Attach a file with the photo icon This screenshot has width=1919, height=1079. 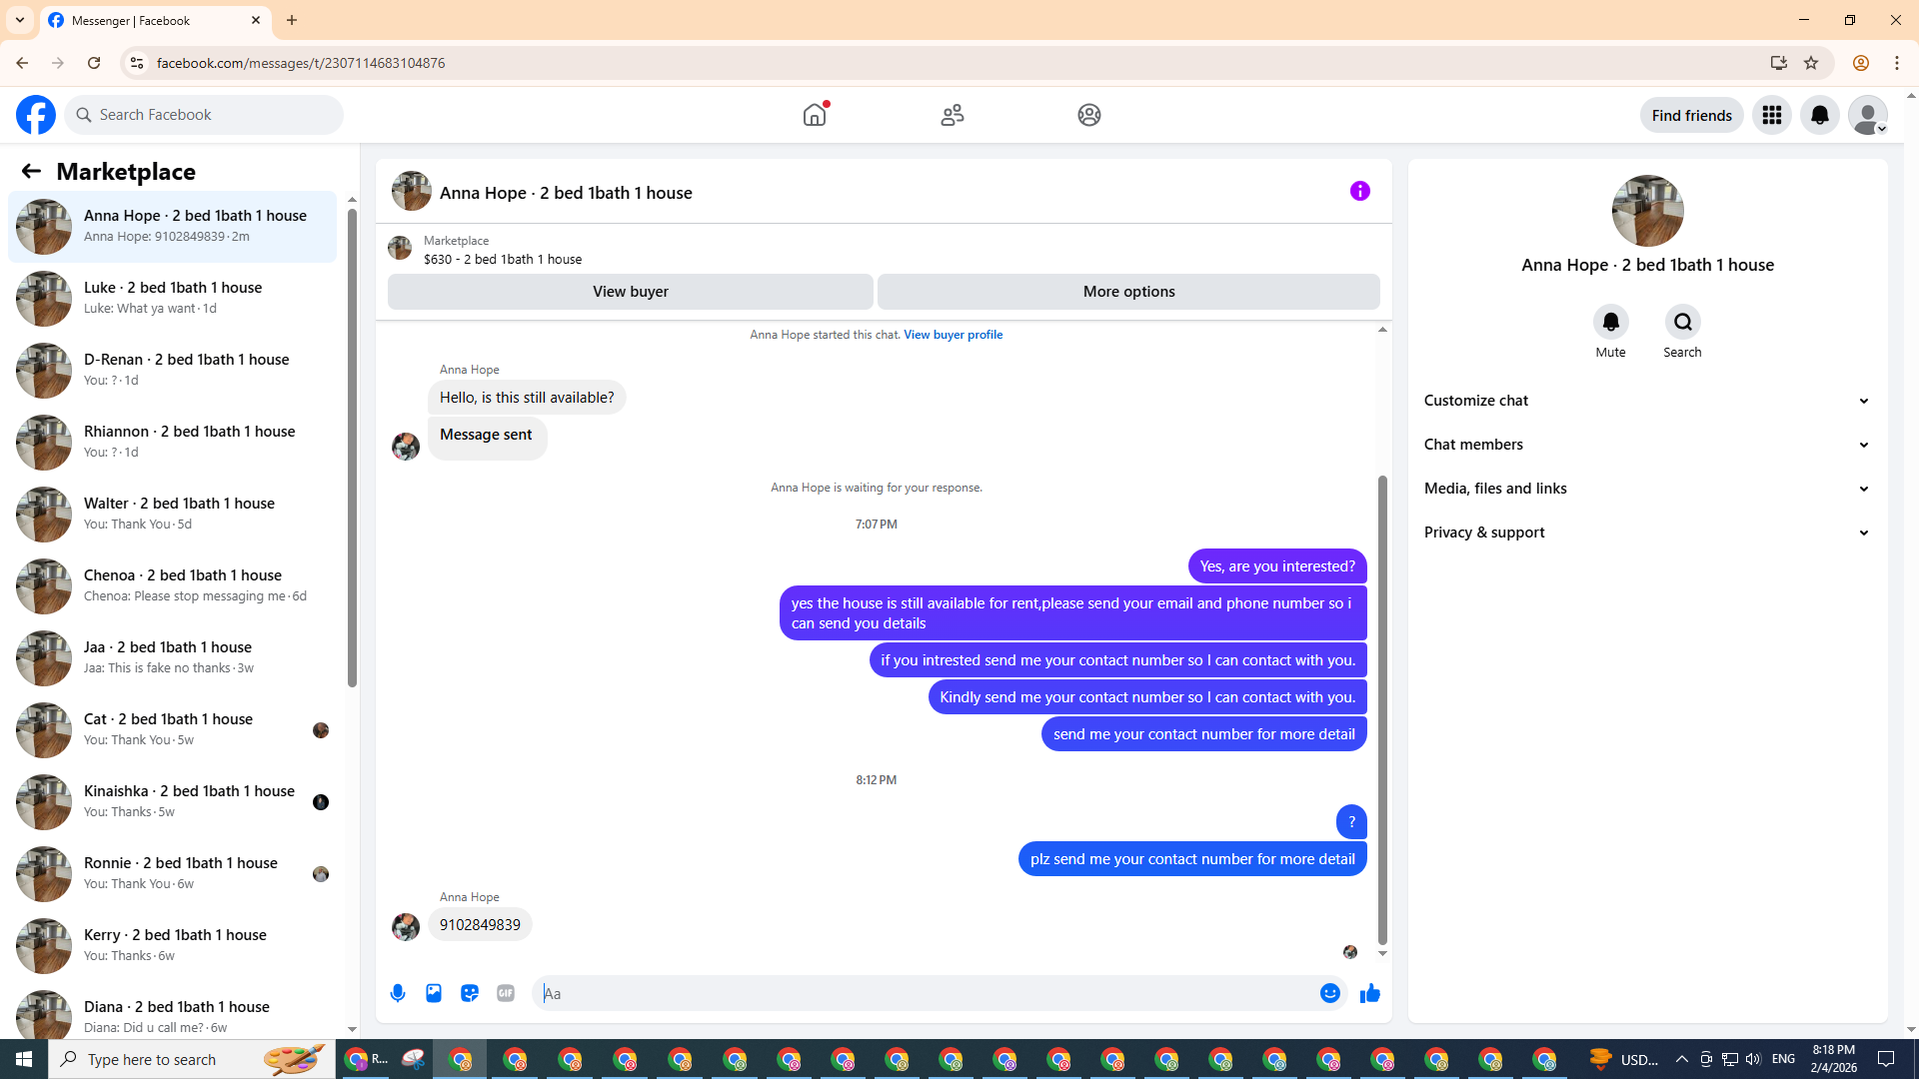point(434,993)
